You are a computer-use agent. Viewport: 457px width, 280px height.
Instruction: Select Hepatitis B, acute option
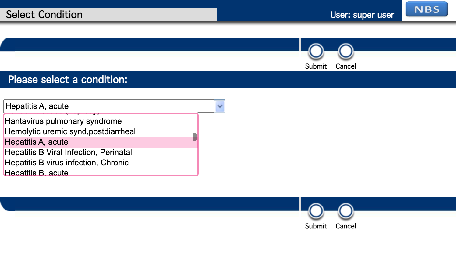click(x=37, y=172)
